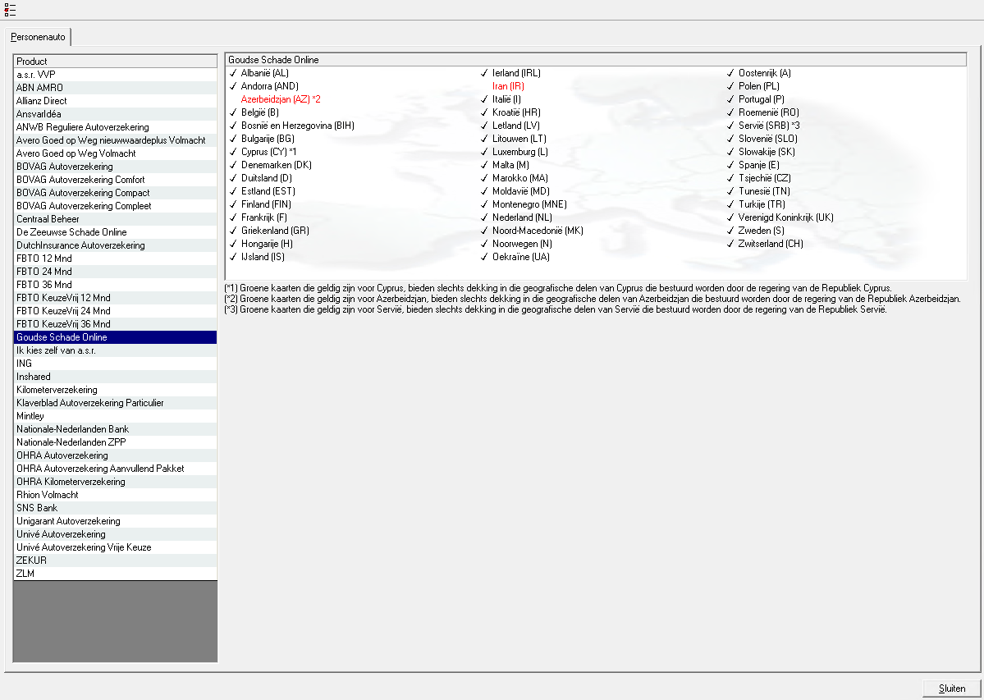The height and width of the screenshot is (700, 984).
Task: Pick FBTO KeuzeVrij 12 Mnd
Action: tap(115, 298)
